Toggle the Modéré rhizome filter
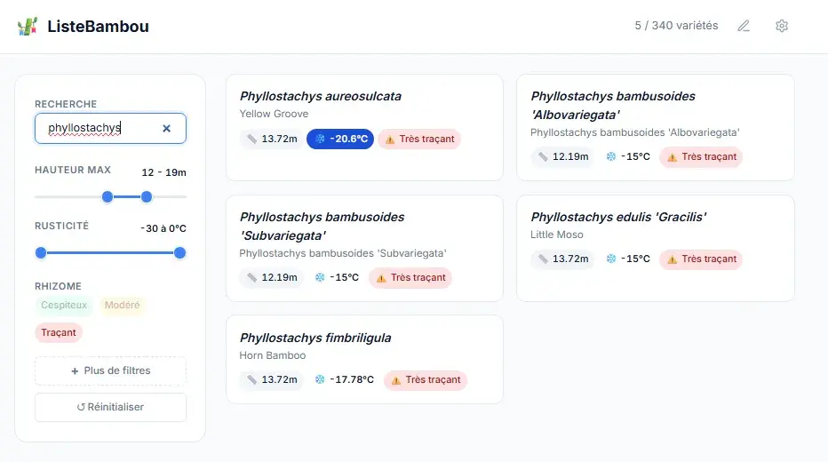 click(x=122, y=306)
